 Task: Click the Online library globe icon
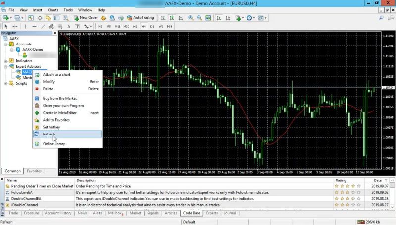coord(36,144)
